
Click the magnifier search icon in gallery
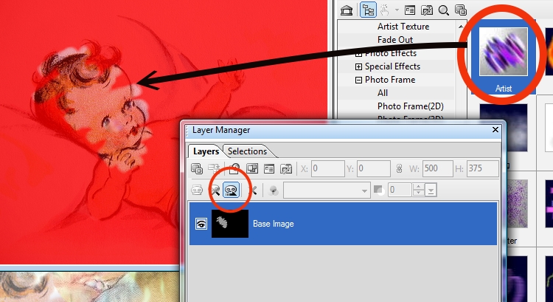pyautogui.click(x=444, y=10)
